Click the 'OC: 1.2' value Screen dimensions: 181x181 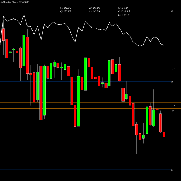(123, 8)
